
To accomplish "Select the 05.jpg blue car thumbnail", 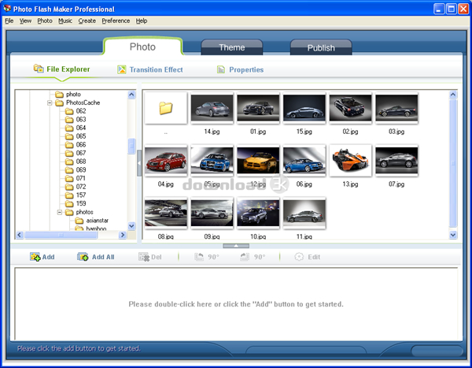I will (212, 161).
